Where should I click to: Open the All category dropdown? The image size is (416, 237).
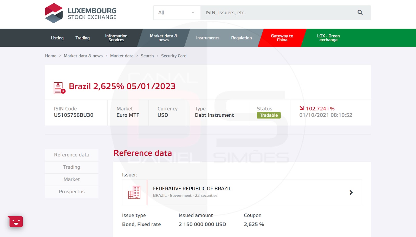point(177,12)
